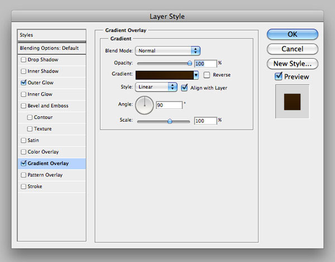
Task: Enable the Reverse gradient checkbox
Action: pos(207,75)
